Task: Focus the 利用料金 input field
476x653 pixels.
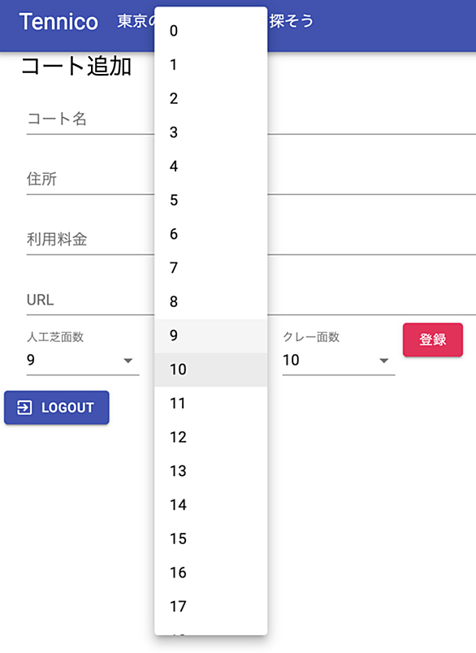Action: [251, 240]
